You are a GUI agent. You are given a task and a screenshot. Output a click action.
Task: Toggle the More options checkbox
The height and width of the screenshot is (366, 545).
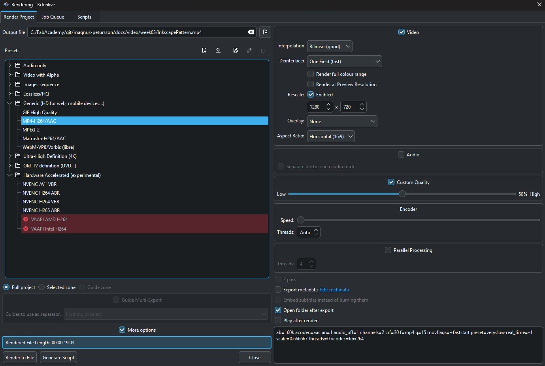122,330
